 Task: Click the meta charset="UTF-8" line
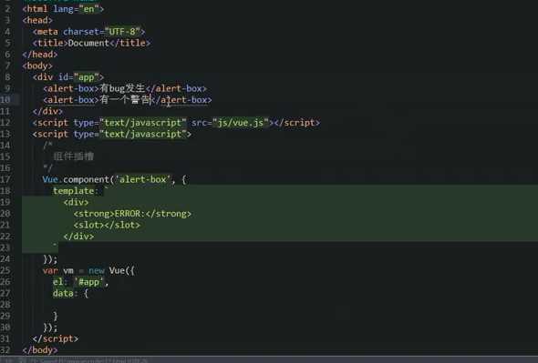point(88,32)
